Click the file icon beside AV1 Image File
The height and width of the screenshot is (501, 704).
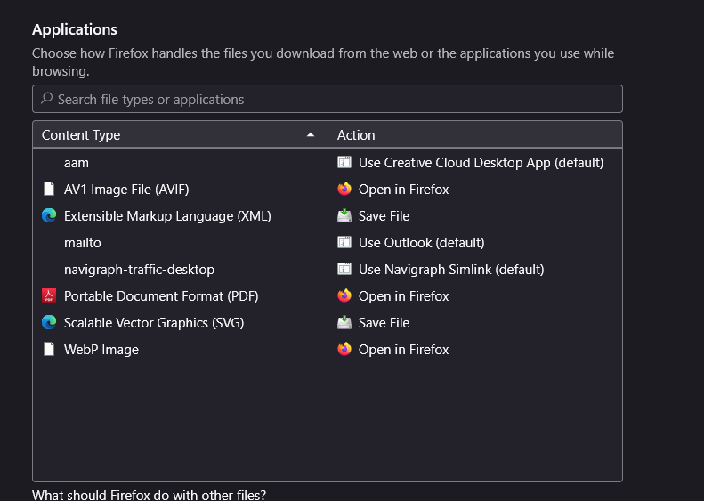49,190
